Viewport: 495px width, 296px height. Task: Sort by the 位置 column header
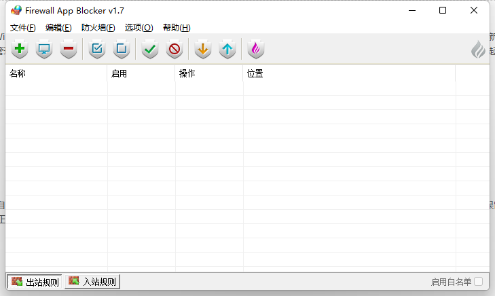[349, 73]
